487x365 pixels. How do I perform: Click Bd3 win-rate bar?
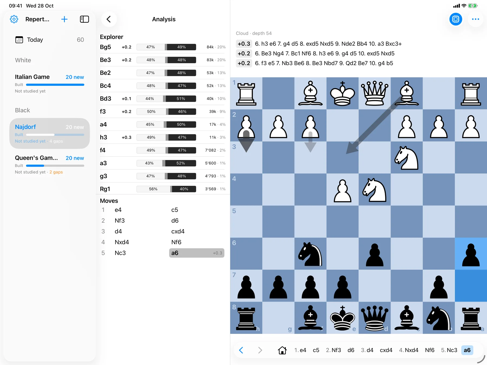[x=166, y=99]
